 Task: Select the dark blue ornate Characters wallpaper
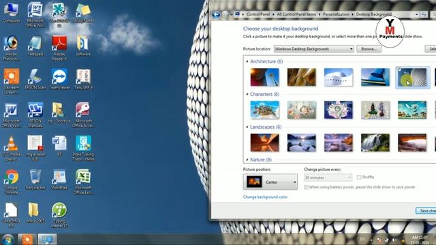point(339,110)
